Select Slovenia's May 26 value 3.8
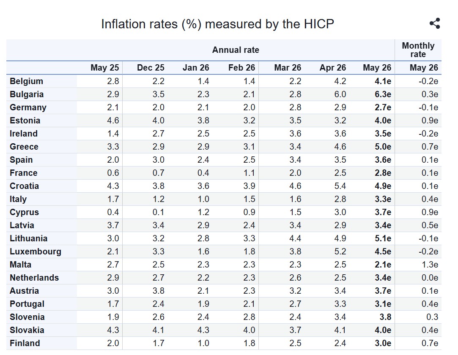The height and width of the screenshot is (355, 458). pos(385,317)
